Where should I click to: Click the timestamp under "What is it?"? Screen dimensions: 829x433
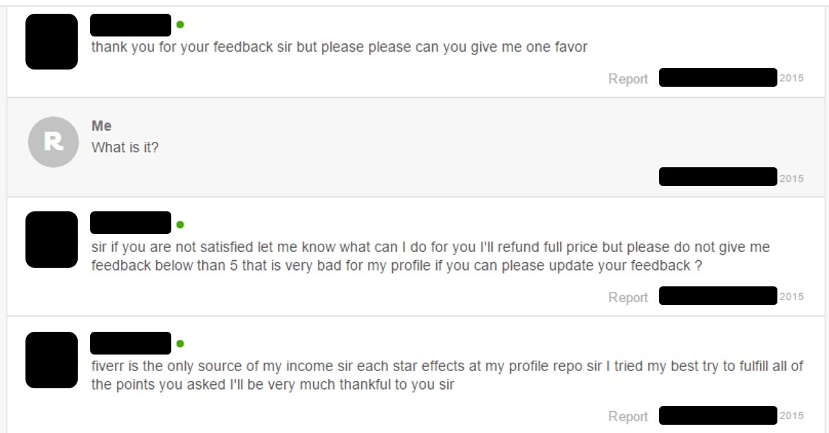point(731,177)
